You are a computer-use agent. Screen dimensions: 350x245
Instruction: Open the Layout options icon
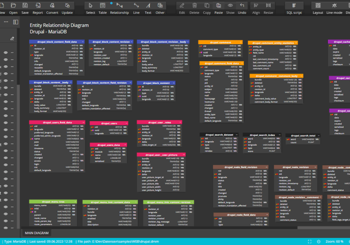(318, 6)
